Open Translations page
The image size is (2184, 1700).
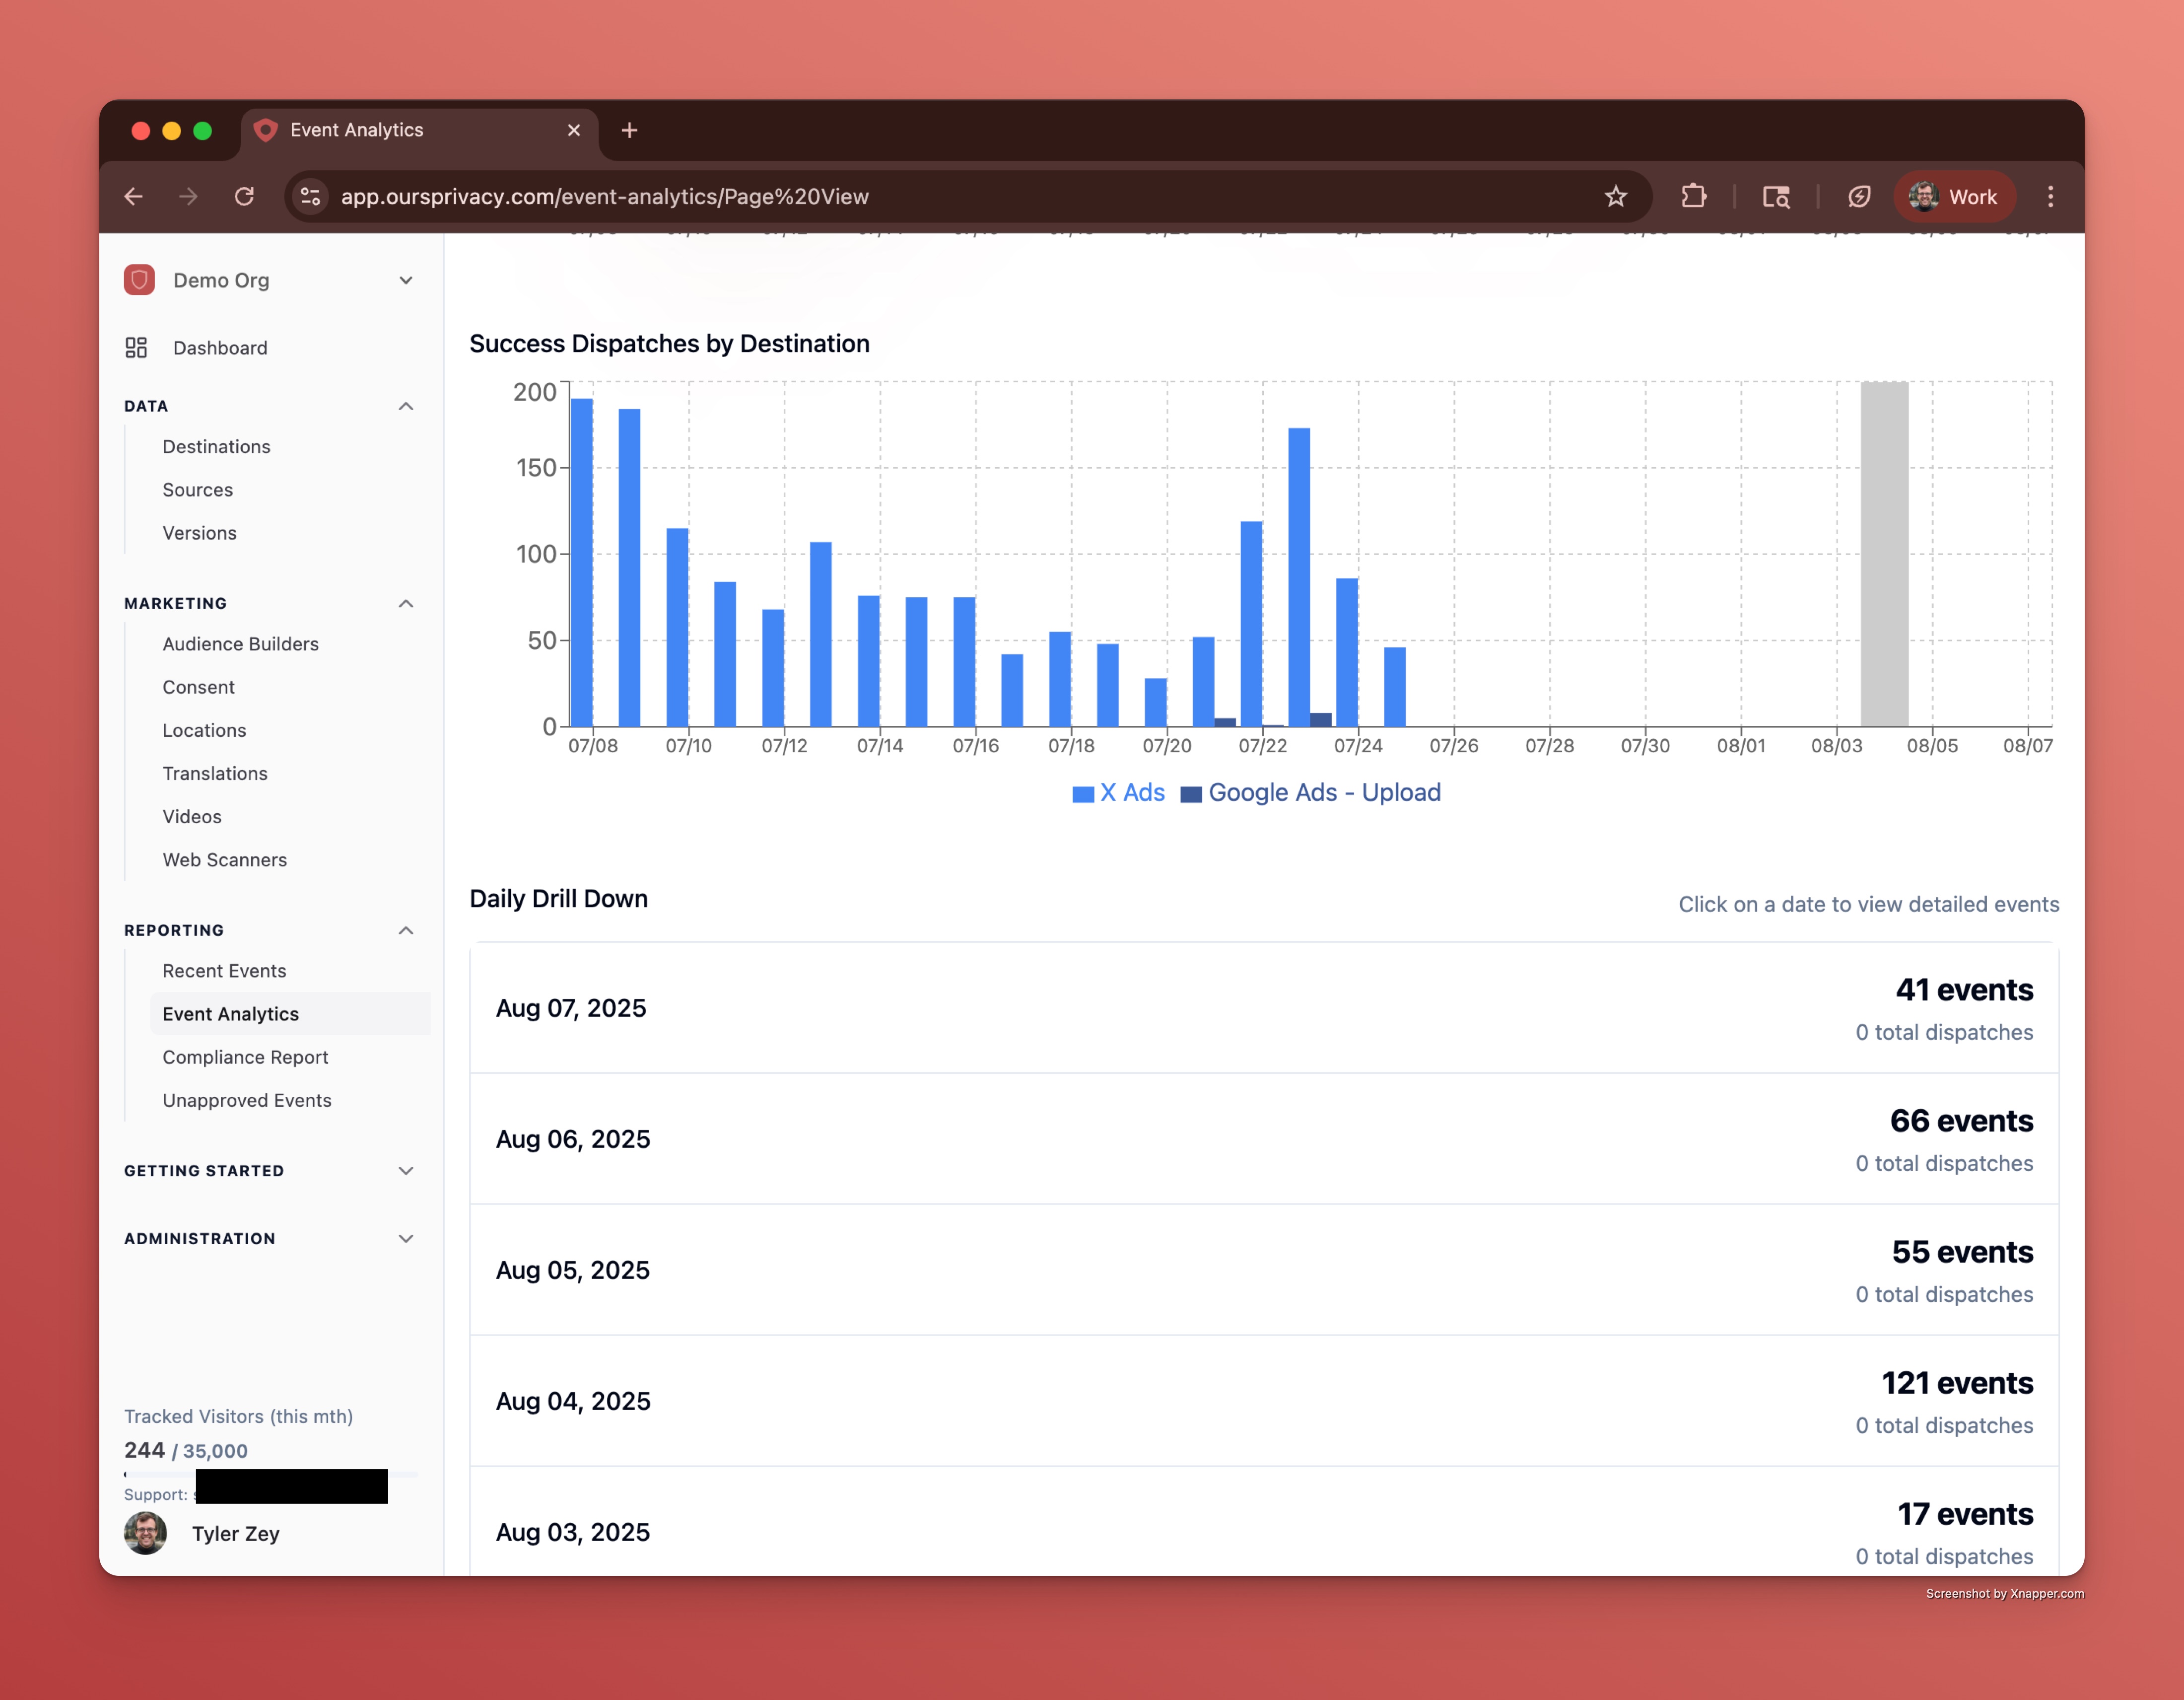215,773
